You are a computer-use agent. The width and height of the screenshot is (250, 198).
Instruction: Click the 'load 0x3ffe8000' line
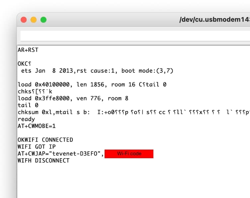[73, 98]
